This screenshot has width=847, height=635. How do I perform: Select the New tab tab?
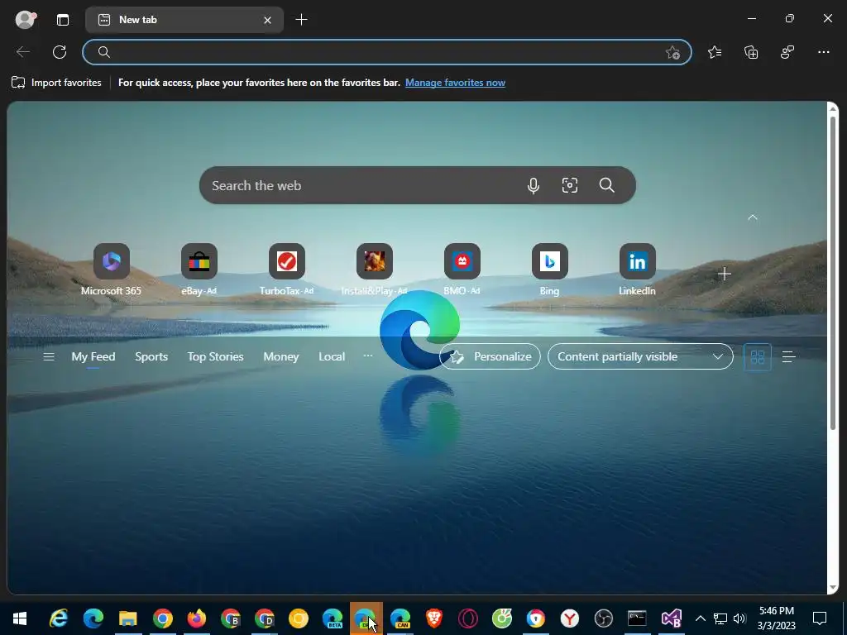point(184,20)
